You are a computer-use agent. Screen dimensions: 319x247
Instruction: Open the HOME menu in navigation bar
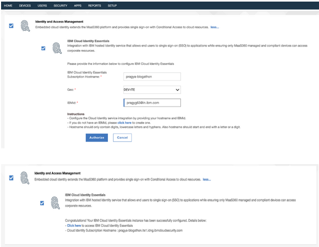[8, 6]
